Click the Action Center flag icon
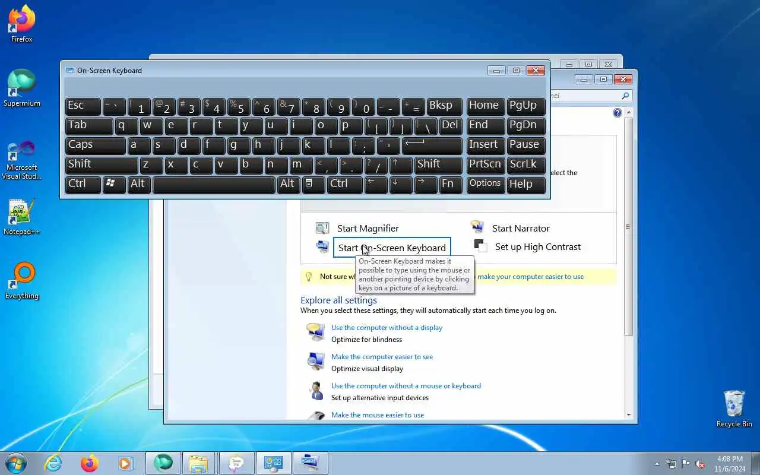Image resolution: width=760 pixels, height=475 pixels. pos(686,464)
